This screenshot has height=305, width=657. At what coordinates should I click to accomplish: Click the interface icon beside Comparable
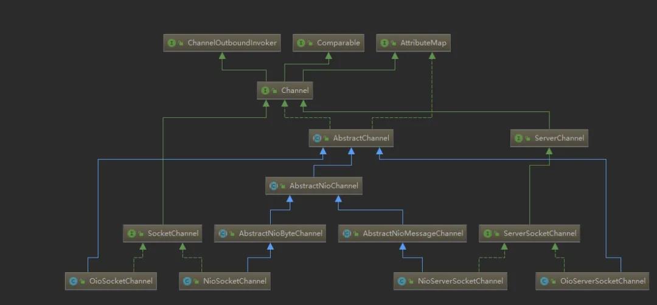(x=301, y=43)
